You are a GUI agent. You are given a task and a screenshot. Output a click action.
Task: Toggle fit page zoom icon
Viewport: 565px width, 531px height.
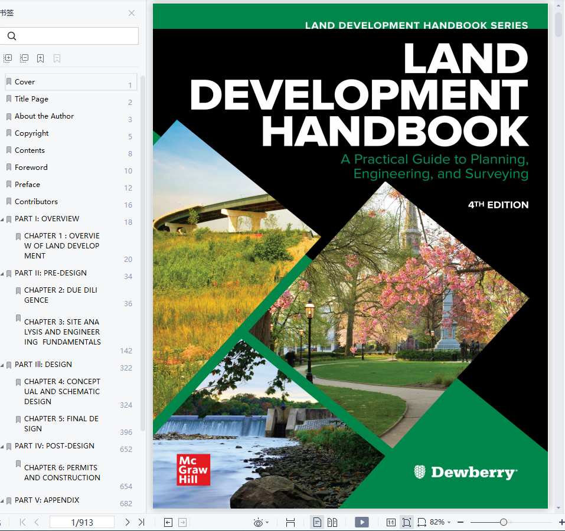[x=406, y=522]
